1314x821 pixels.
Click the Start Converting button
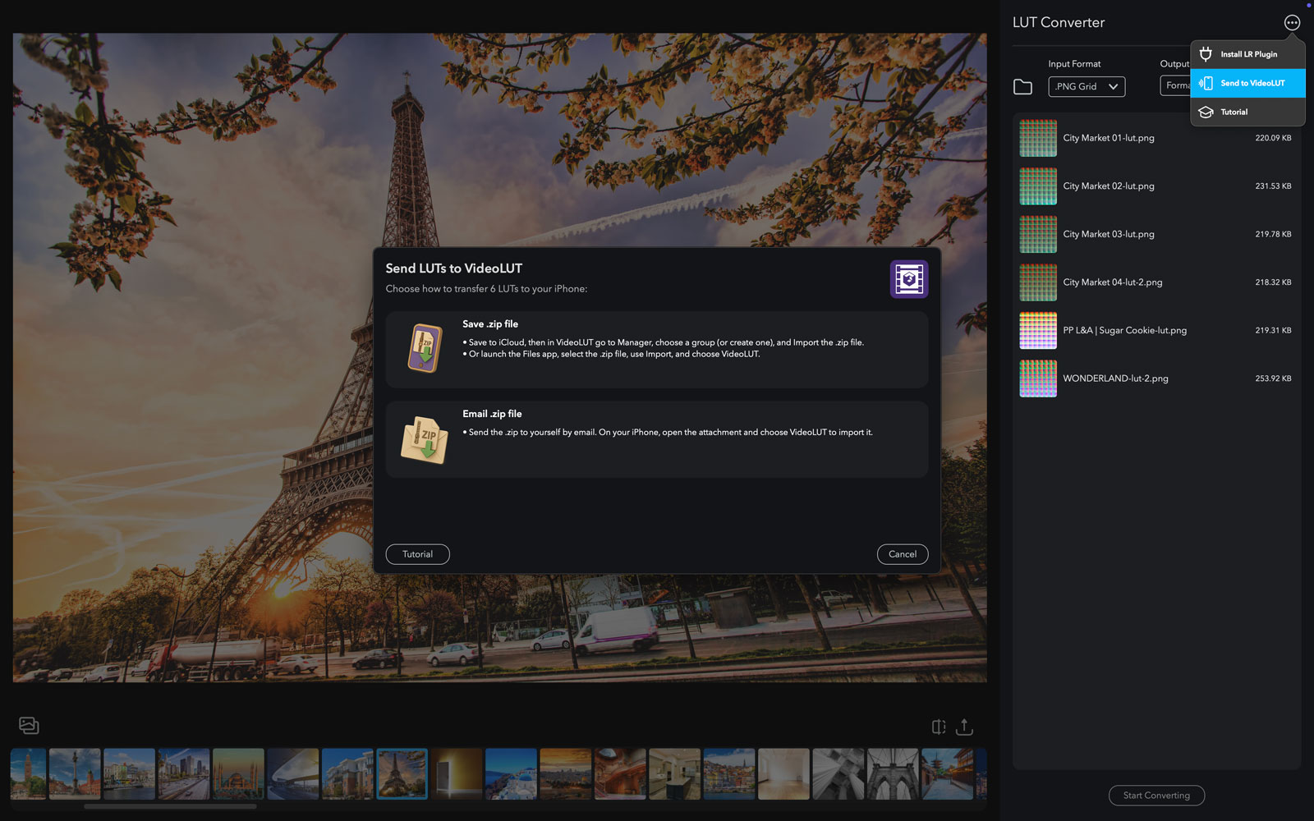coord(1155,796)
